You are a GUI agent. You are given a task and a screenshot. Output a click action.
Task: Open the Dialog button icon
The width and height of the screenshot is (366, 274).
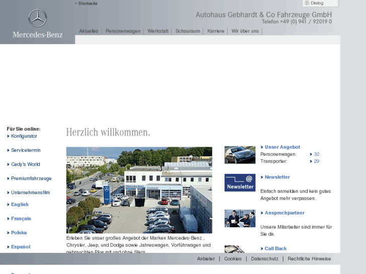click(x=307, y=3)
